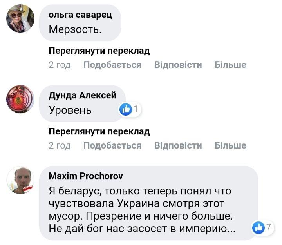Open ольга саварец profile name link
282x245 pixels.
pos(80,15)
